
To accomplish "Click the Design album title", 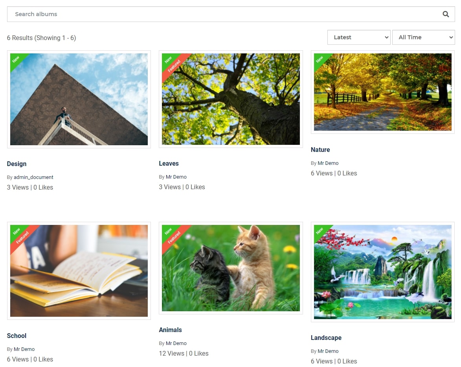I will [17, 164].
